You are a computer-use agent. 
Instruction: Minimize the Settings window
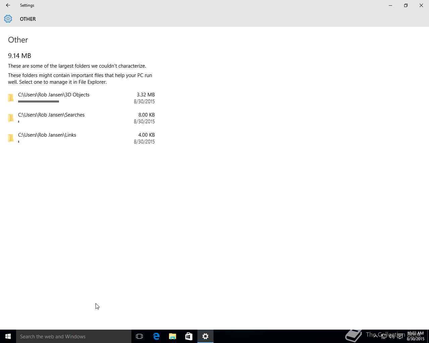390,5
